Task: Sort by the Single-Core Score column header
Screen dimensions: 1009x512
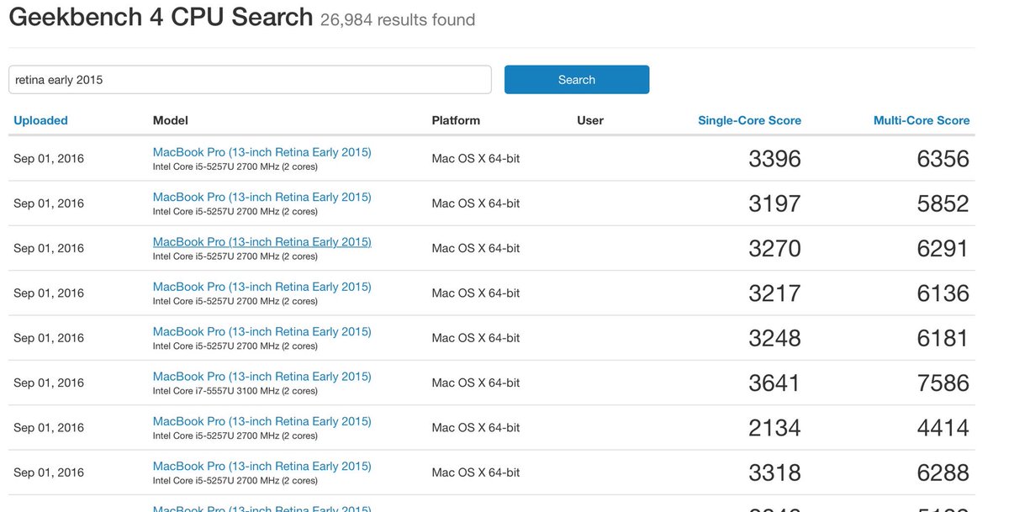Action: click(749, 120)
